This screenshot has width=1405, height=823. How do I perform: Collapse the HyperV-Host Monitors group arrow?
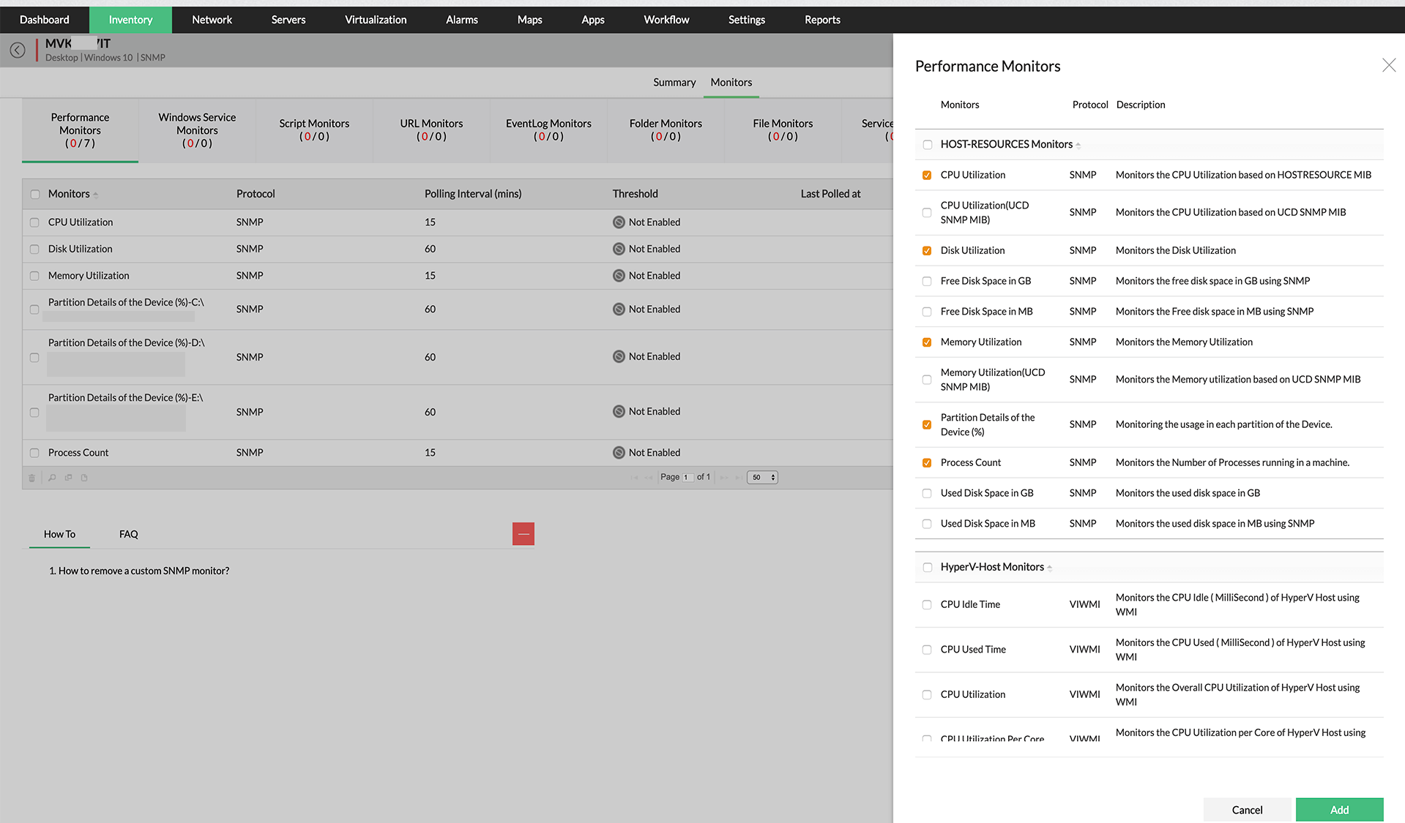1049,568
